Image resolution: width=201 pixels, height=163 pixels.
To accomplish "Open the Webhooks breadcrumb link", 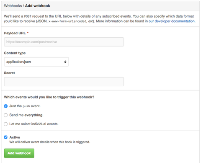I will [x=13, y=6].
